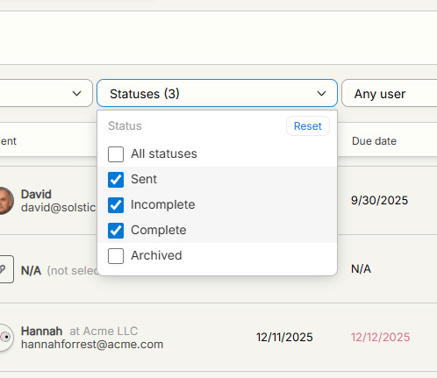Click the Due date column header
This screenshot has height=378, width=437.
coord(374,141)
